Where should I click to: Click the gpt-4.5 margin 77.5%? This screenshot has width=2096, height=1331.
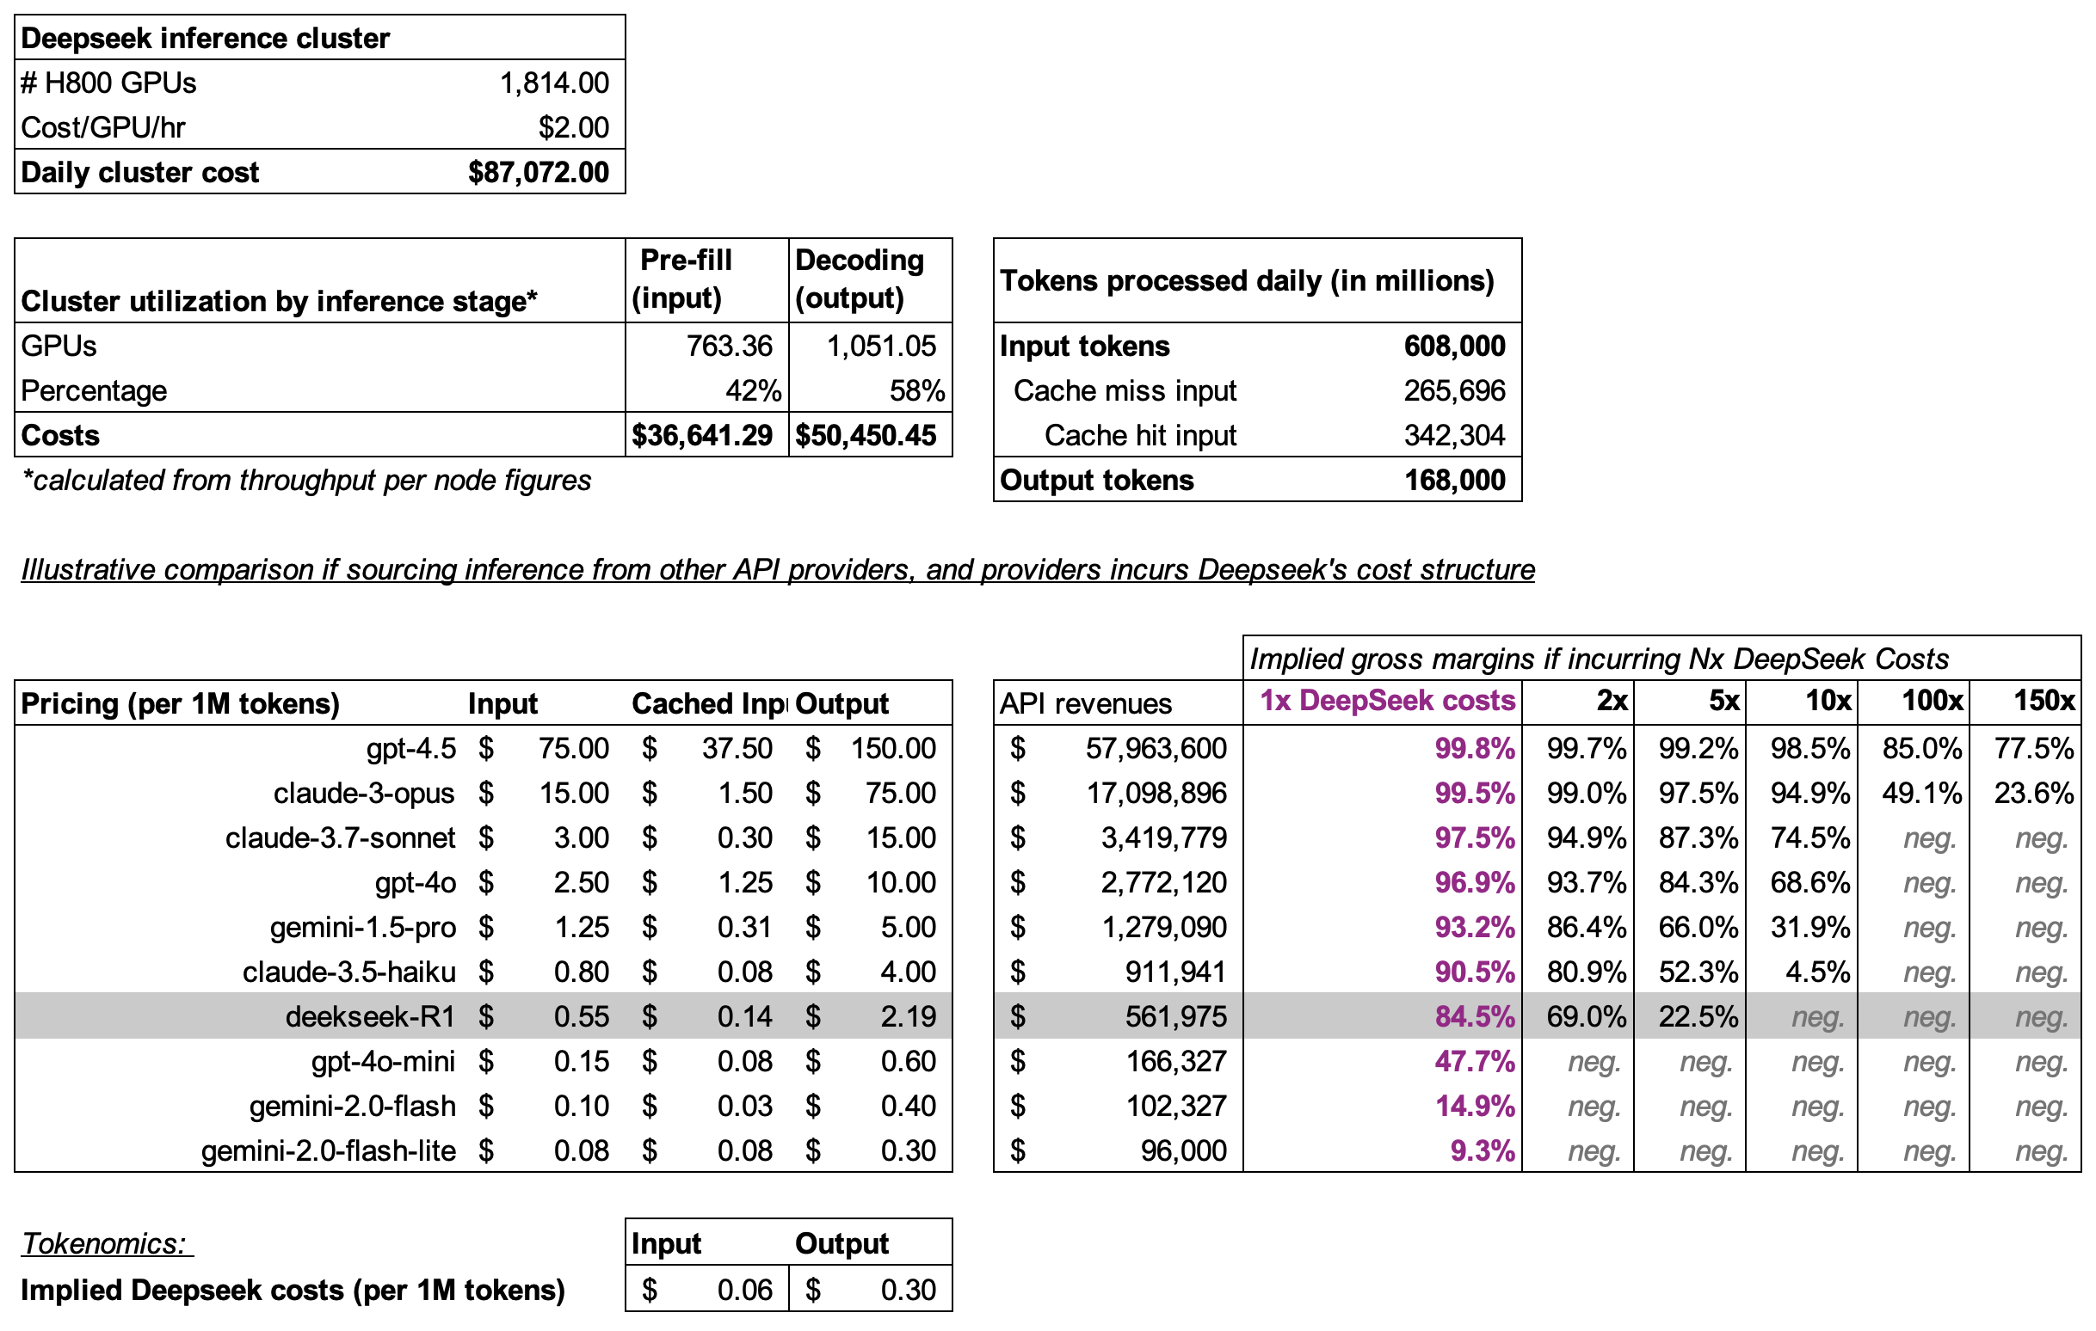point(2034,748)
